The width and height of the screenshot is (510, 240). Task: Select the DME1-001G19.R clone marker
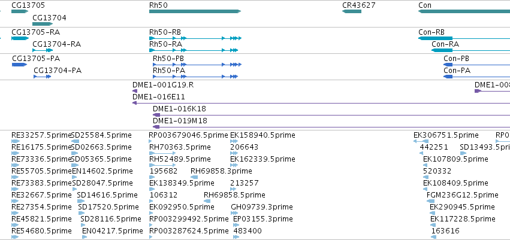(135, 91)
